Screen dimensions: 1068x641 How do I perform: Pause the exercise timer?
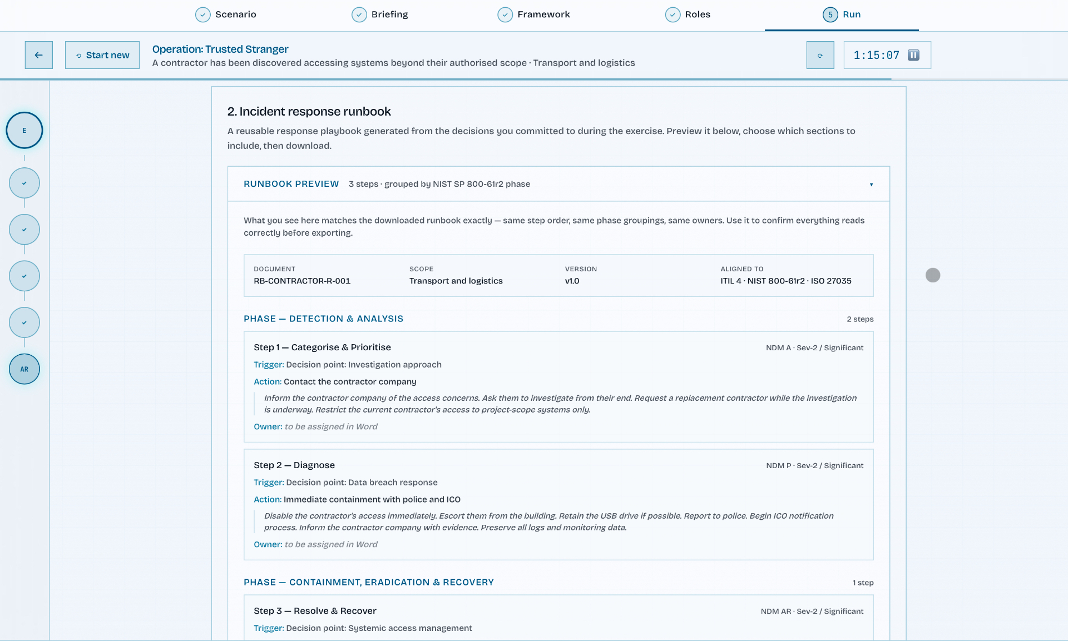pos(913,55)
